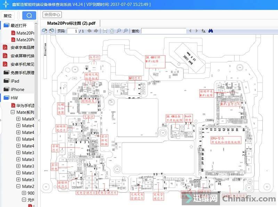Screen dimensions: 278x207
Task: Click the next page arrow in PDF toolbar
Action: (96, 31)
